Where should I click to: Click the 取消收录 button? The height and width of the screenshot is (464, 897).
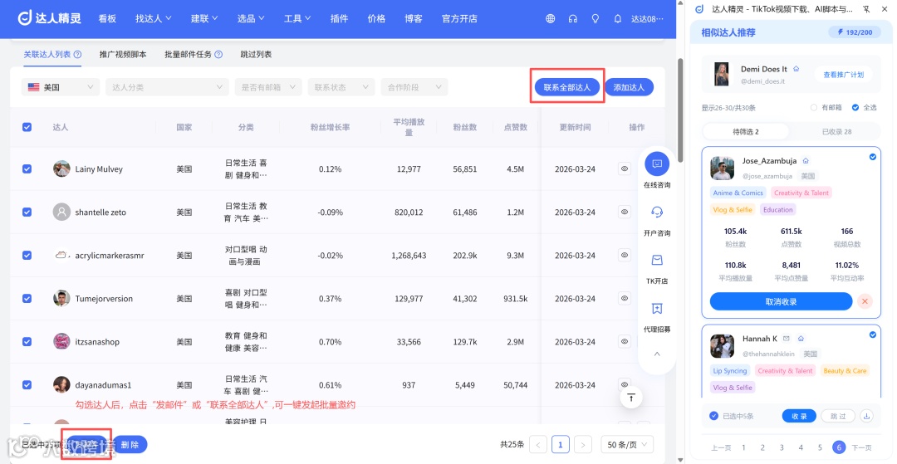781,301
